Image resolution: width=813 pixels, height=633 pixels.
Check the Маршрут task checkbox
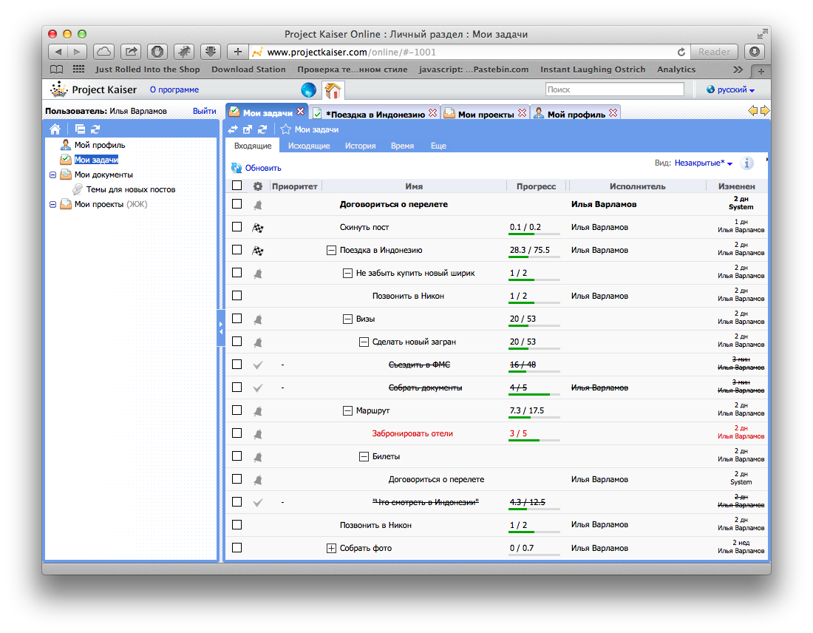pos(237,410)
